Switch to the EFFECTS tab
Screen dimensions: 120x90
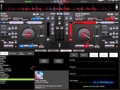click(x=66, y=51)
